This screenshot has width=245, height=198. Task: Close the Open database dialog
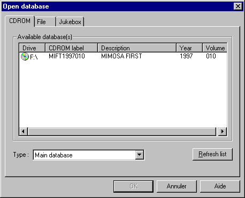coord(238,6)
